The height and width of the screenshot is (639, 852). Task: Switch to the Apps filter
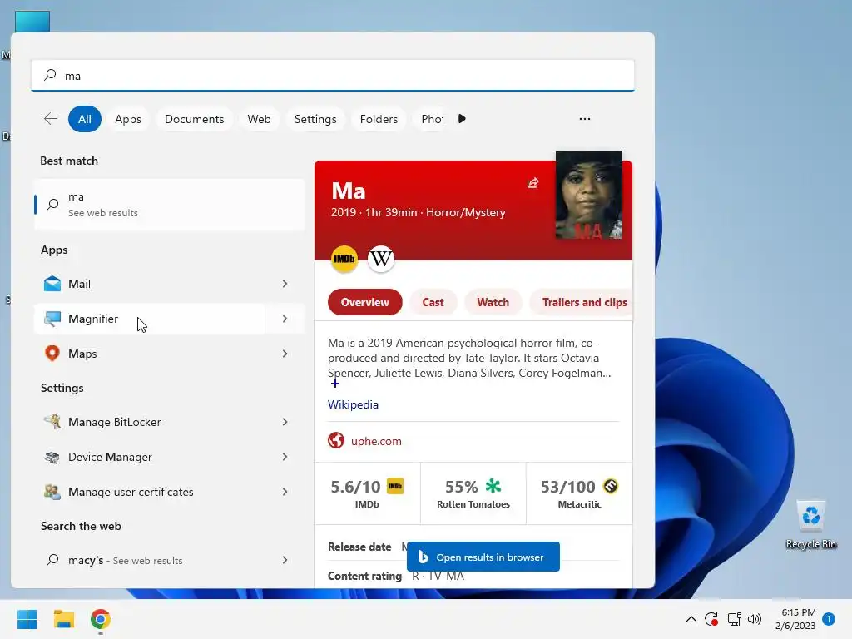(x=128, y=119)
